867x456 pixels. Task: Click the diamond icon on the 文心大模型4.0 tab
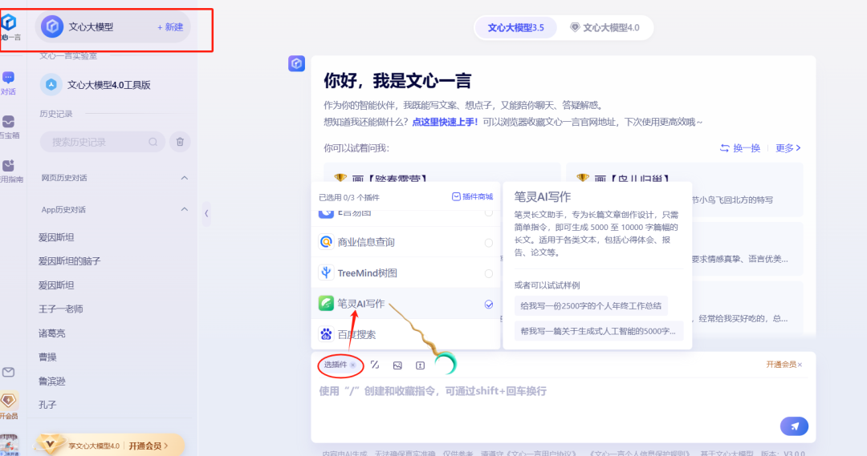point(575,27)
